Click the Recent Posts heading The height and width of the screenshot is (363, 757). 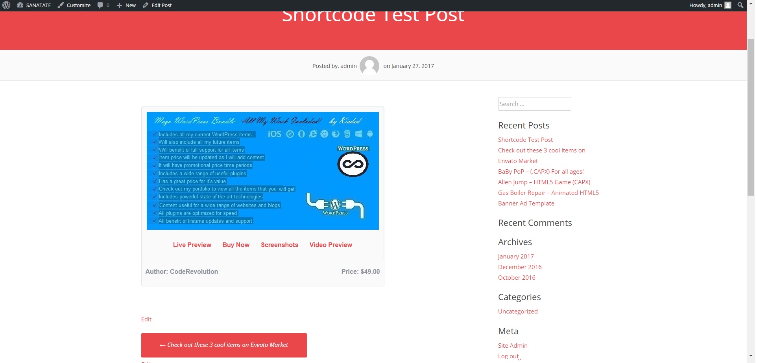click(x=524, y=125)
